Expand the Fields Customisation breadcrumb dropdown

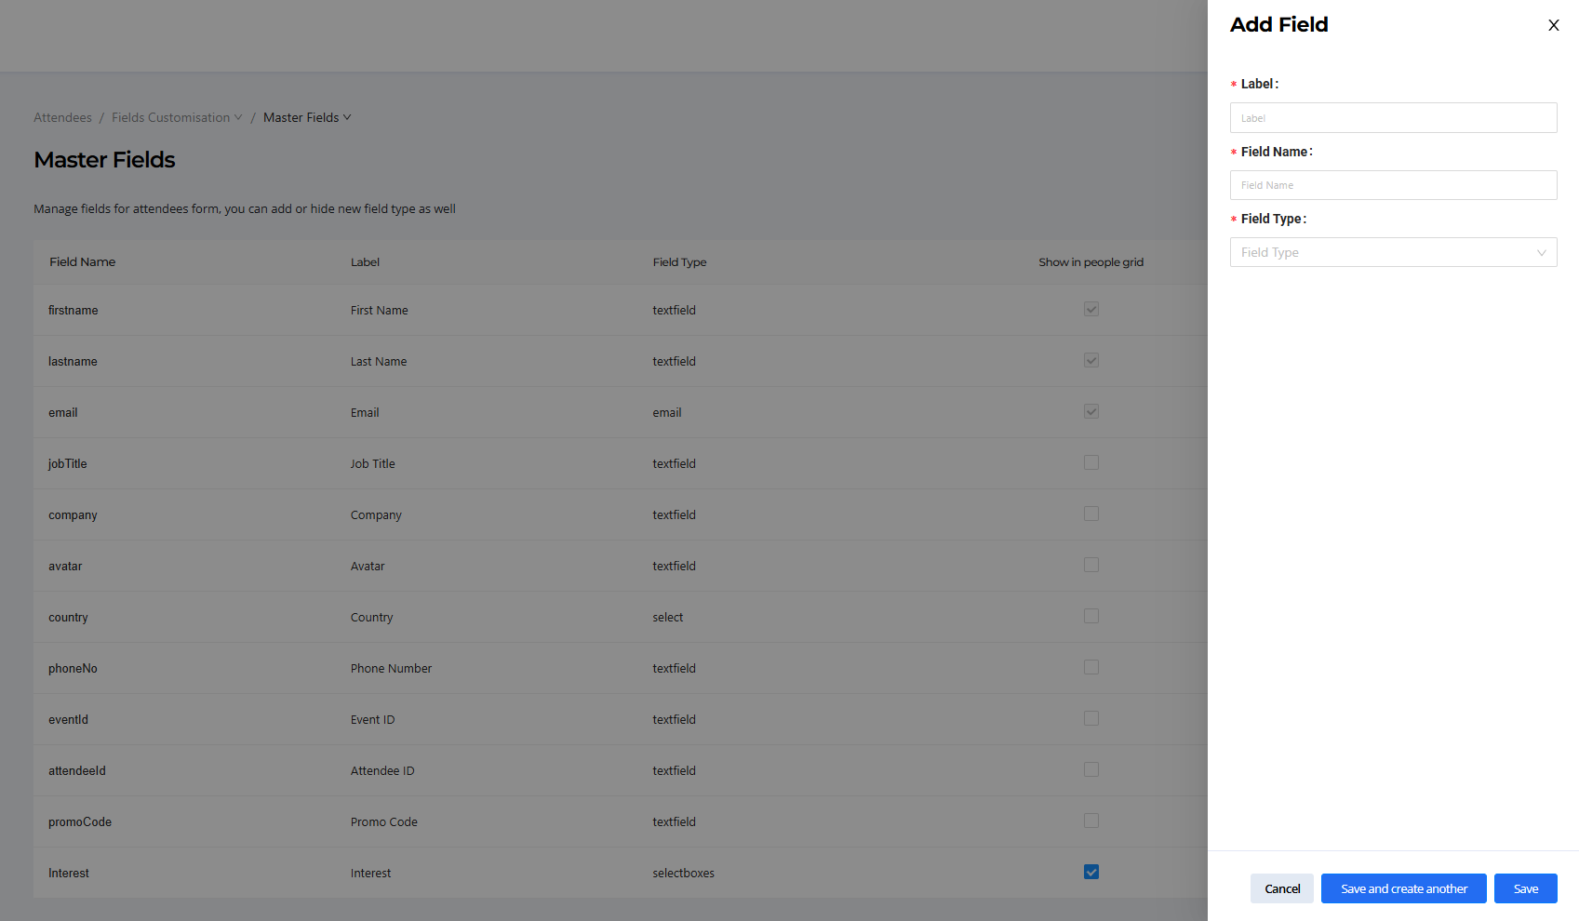coord(177,117)
